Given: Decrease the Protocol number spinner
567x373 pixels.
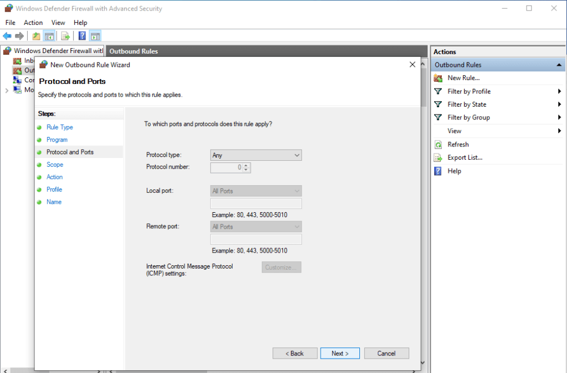Looking at the screenshot, I should [x=246, y=170].
